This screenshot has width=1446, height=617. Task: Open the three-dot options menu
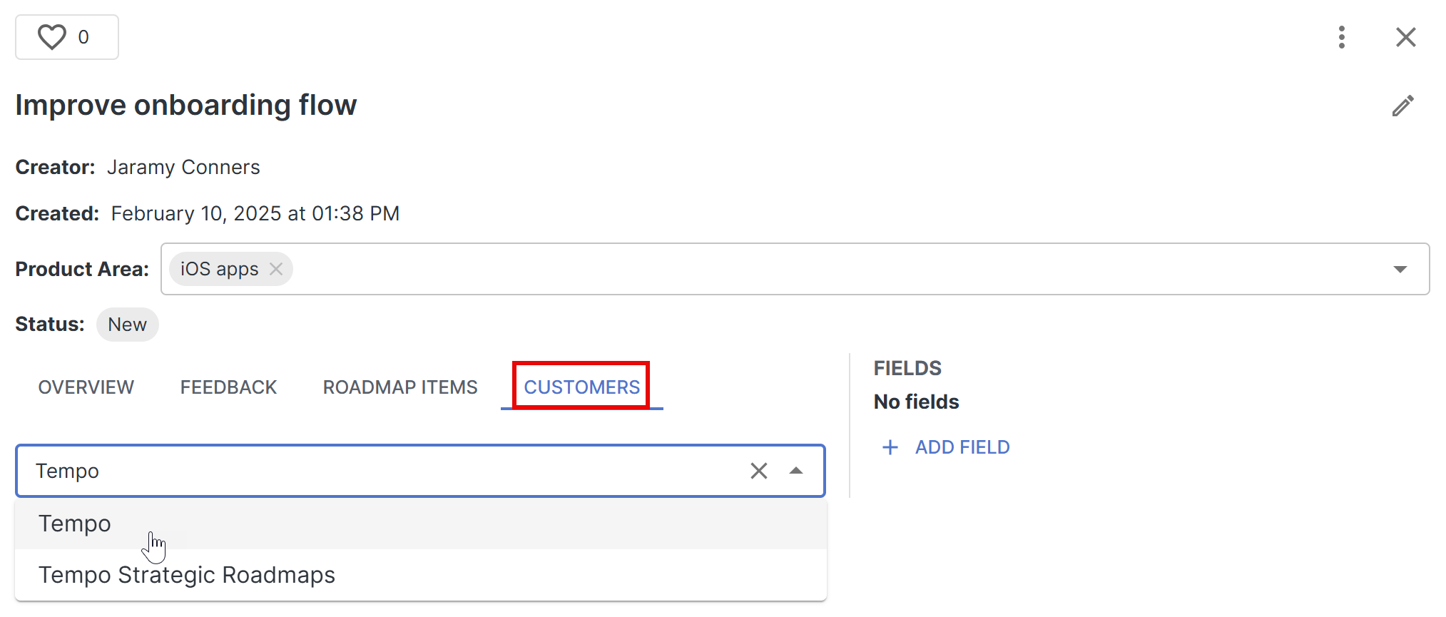click(x=1342, y=36)
